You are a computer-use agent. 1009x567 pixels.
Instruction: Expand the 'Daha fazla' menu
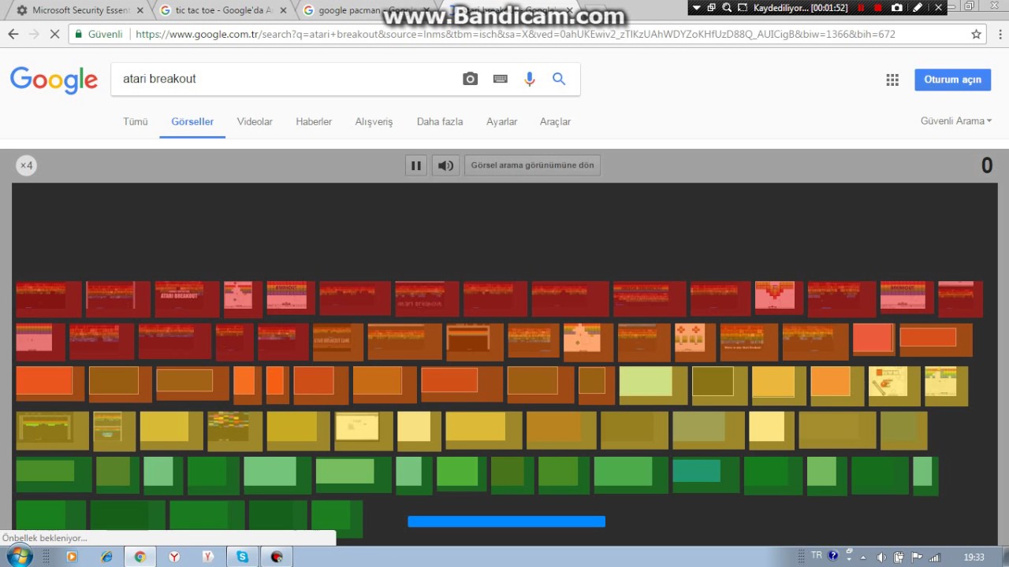pyautogui.click(x=440, y=121)
